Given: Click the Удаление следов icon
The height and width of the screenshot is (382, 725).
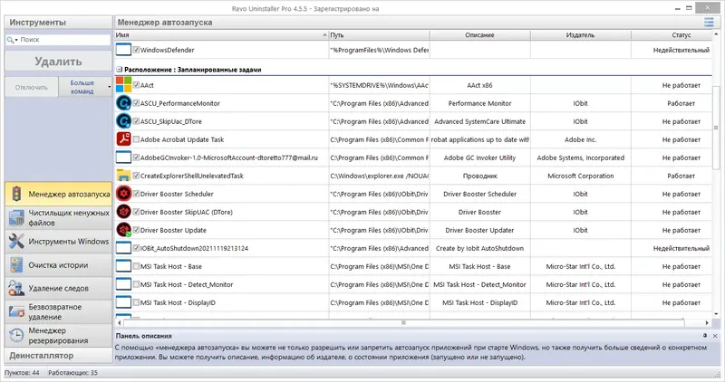Looking at the screenshot, I should point(16,288).
